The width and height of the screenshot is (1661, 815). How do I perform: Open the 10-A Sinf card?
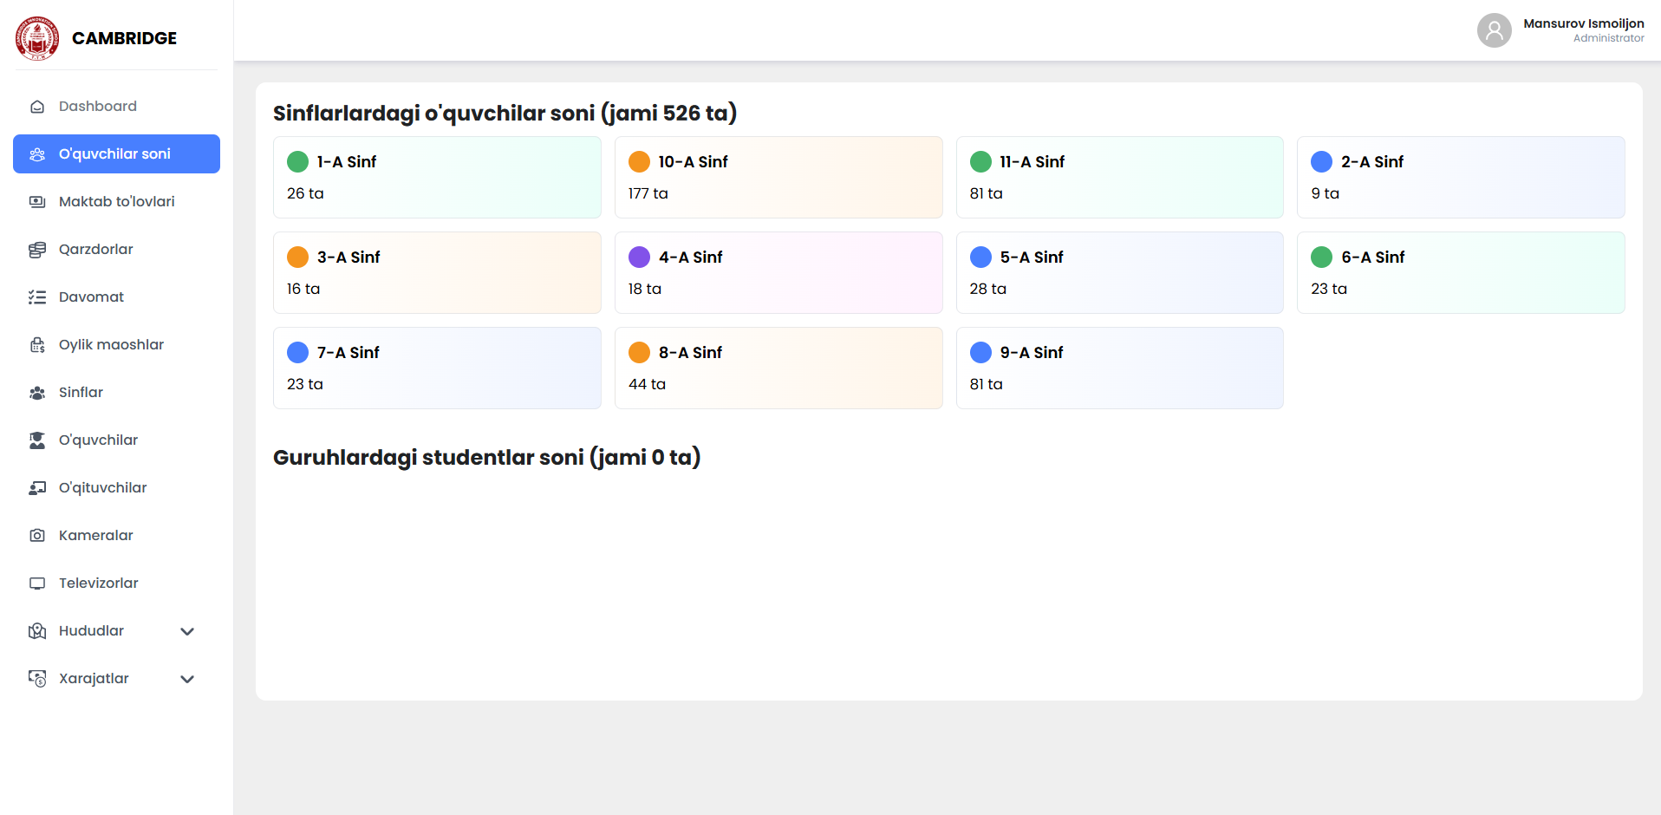tap(778, 177)
